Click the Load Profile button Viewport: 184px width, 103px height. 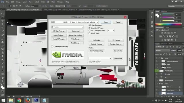pos(118,58)
